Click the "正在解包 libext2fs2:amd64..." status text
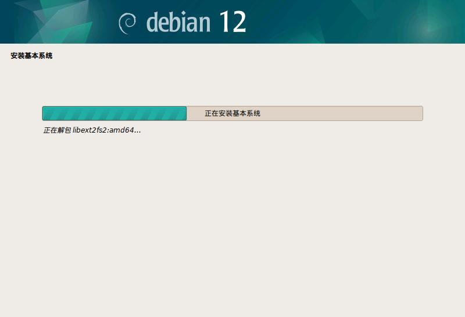Image resolution: width=465 pixels, height=317 pixels. point(92,130)
